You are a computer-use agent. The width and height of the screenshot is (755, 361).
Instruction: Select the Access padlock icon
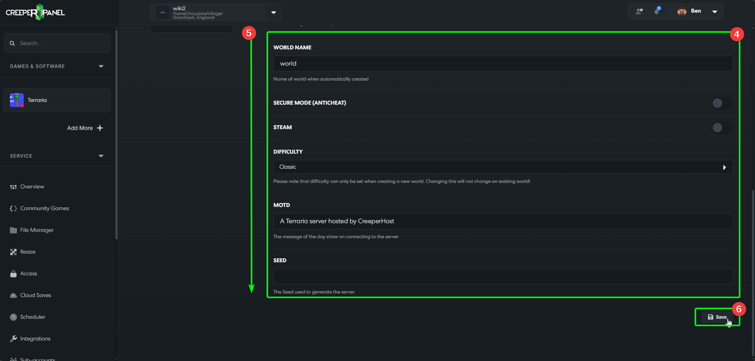pos(13,273)
